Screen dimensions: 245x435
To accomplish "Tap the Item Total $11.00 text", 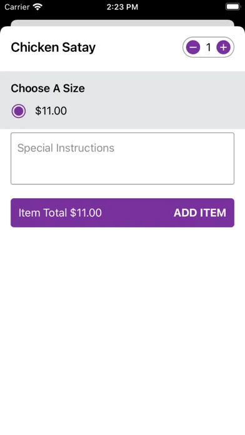I will (x=60, y=212).
